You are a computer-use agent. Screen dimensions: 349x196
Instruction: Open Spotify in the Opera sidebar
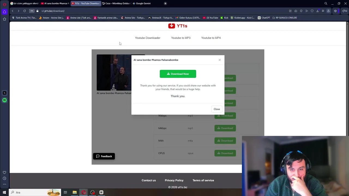4,100
